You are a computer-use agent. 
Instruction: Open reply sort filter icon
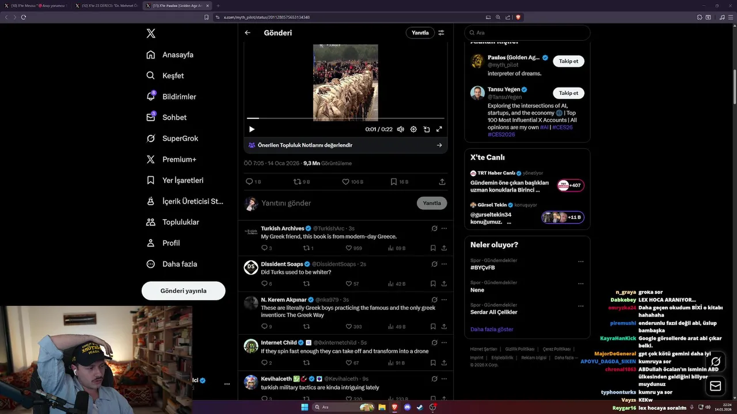point(441,33)
